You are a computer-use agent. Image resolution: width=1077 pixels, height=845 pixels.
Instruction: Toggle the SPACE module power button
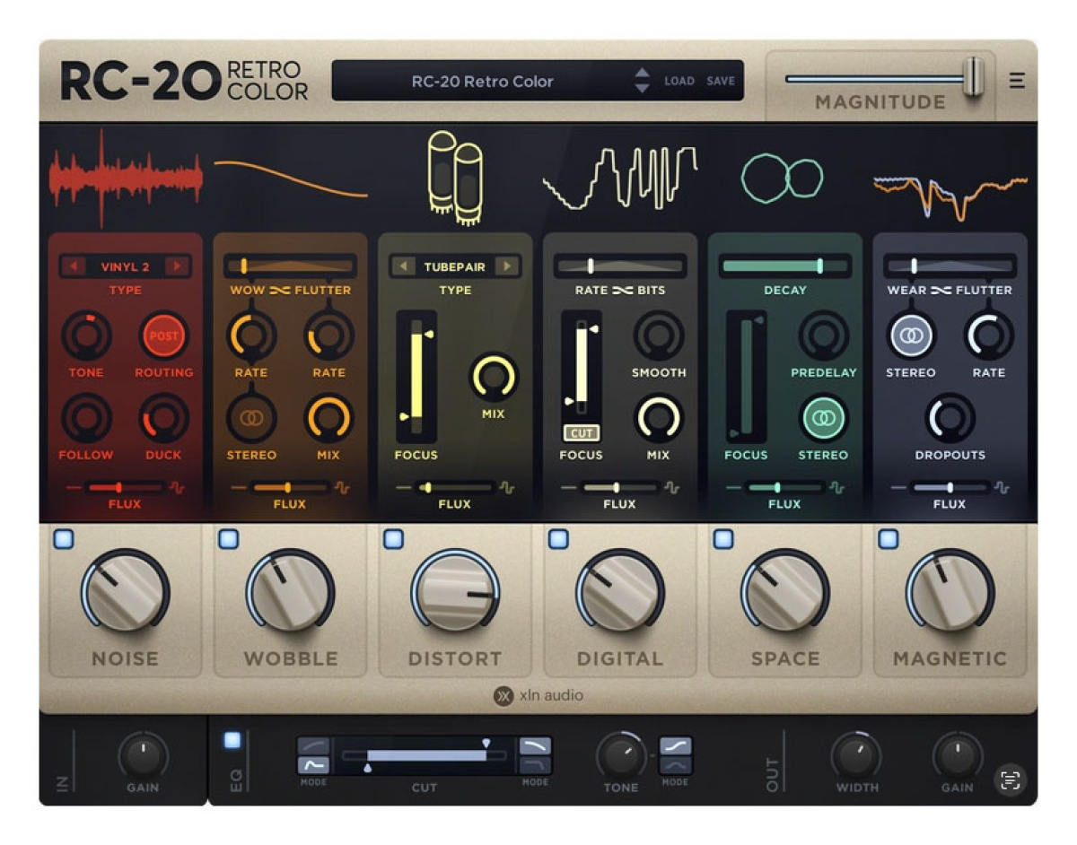click(x=723, y=538)
